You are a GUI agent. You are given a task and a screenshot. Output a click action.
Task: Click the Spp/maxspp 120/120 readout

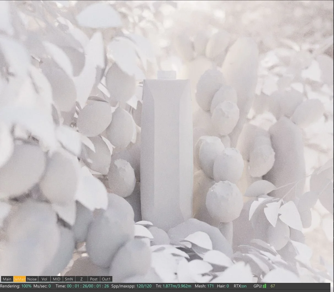131,286
